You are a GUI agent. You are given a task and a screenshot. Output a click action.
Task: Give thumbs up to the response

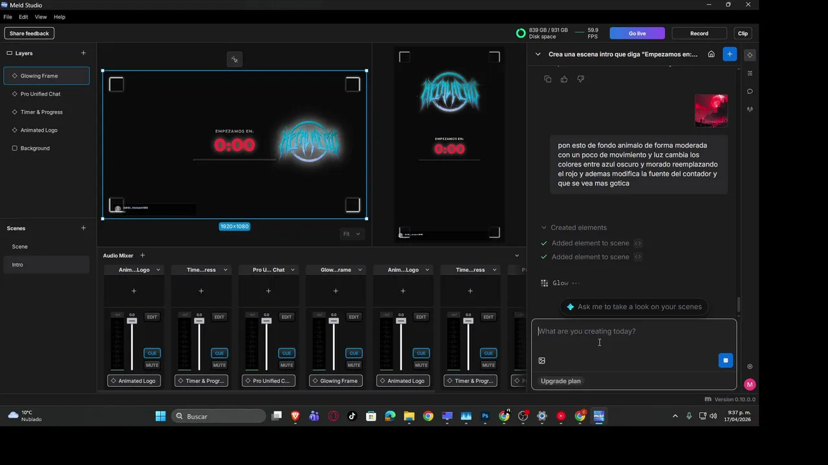pyautogui.click(x=564, y=79)
